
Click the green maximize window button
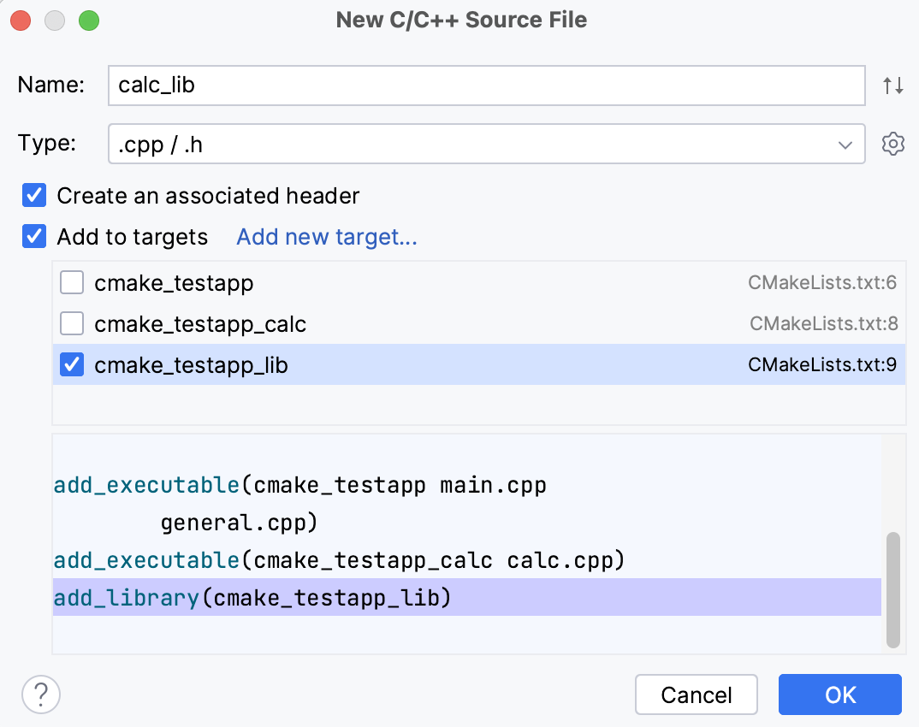point(88,21)
